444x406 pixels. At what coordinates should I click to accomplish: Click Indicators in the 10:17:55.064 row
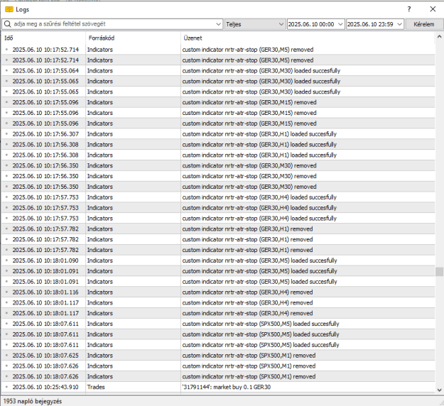99,71
